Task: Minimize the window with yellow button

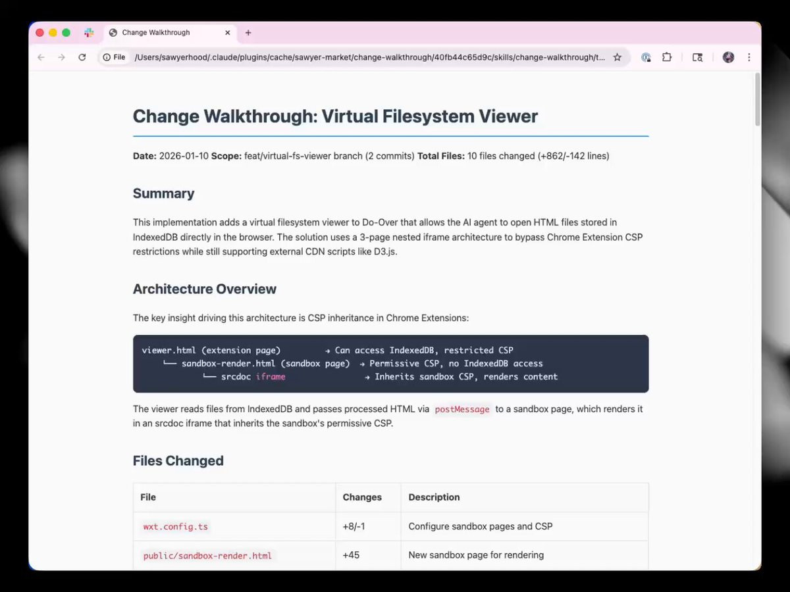Action: (53, 33)
